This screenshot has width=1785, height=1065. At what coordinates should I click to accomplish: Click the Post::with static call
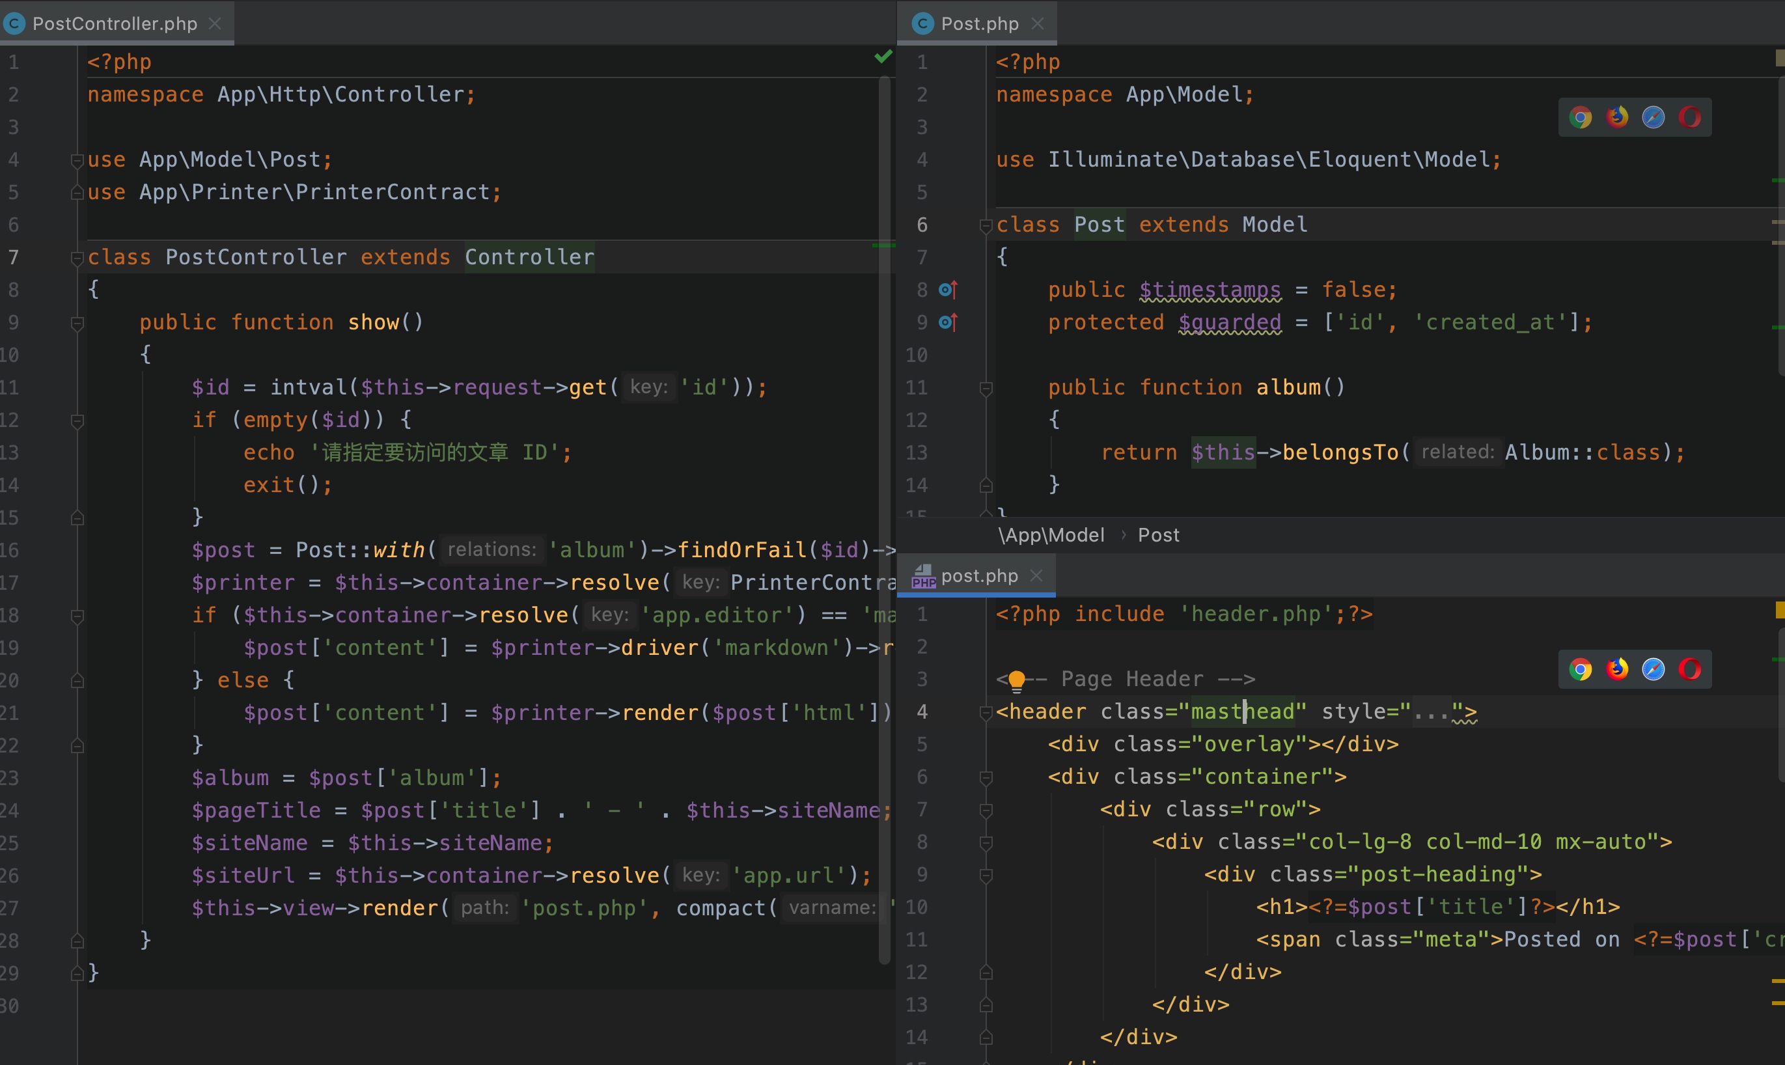click(x=361, y=551)
